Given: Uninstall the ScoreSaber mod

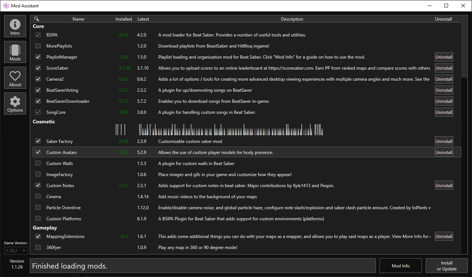Looking at the screenshot, I should [x=444, y=68].
